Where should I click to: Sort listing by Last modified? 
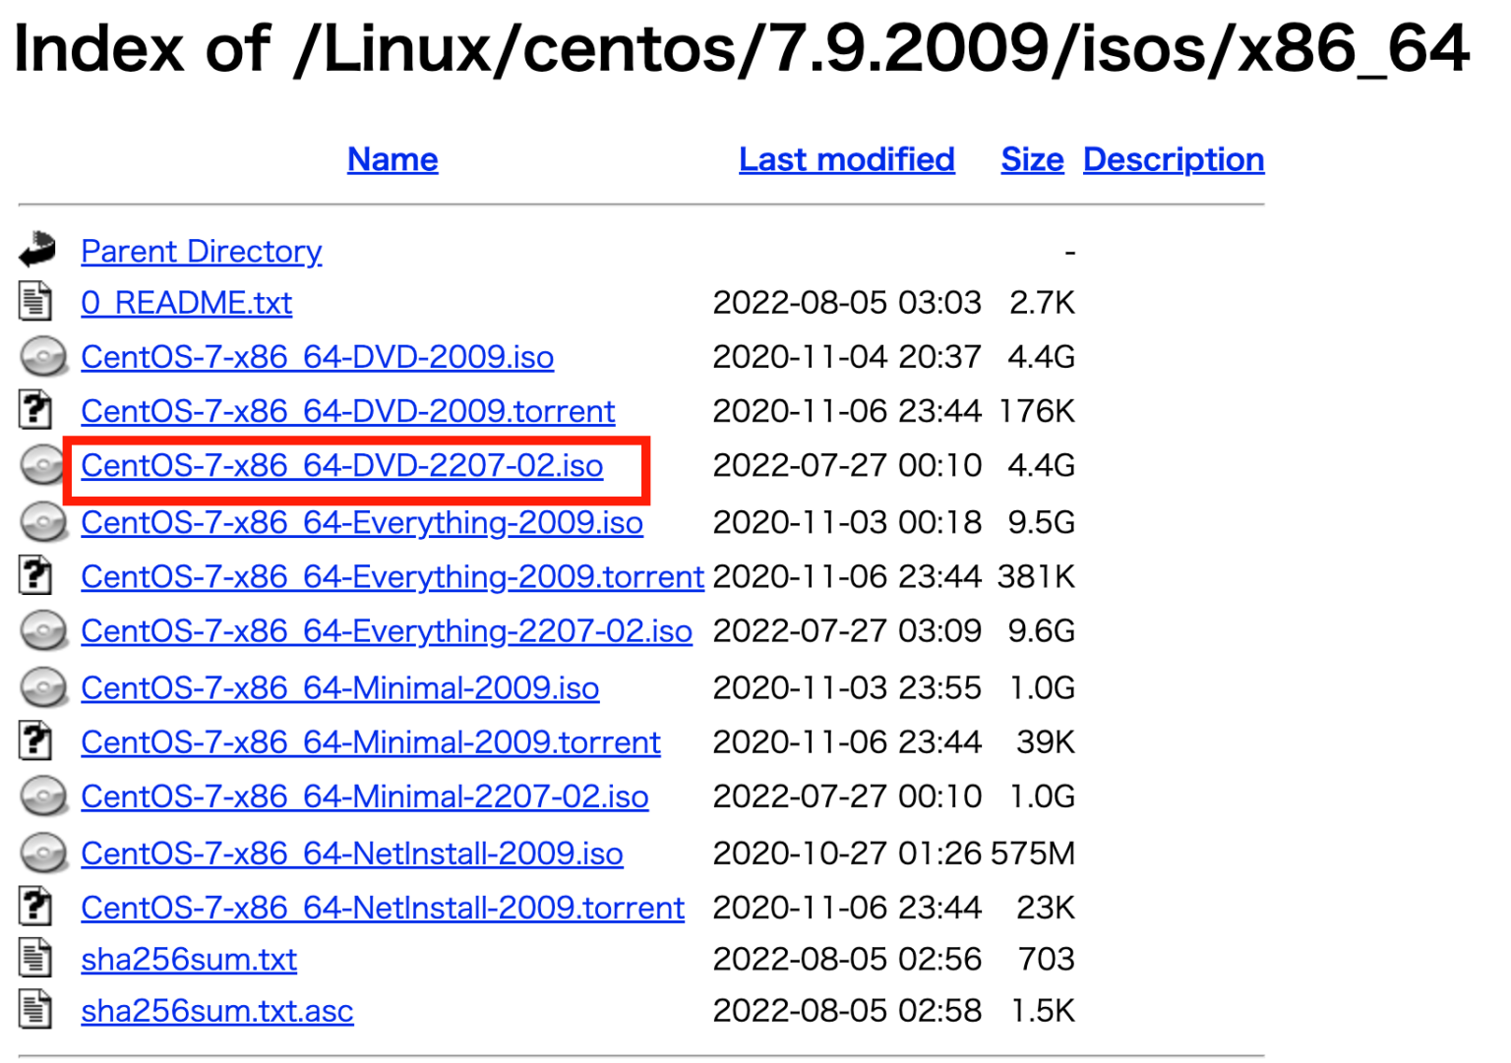[846, 159]
